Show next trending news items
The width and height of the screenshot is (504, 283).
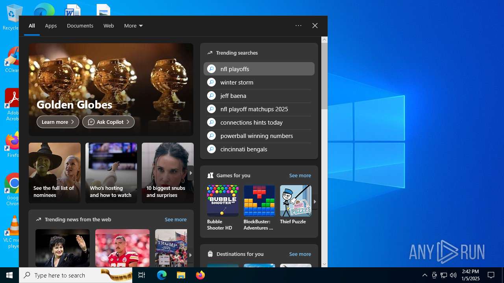(190, 255)
